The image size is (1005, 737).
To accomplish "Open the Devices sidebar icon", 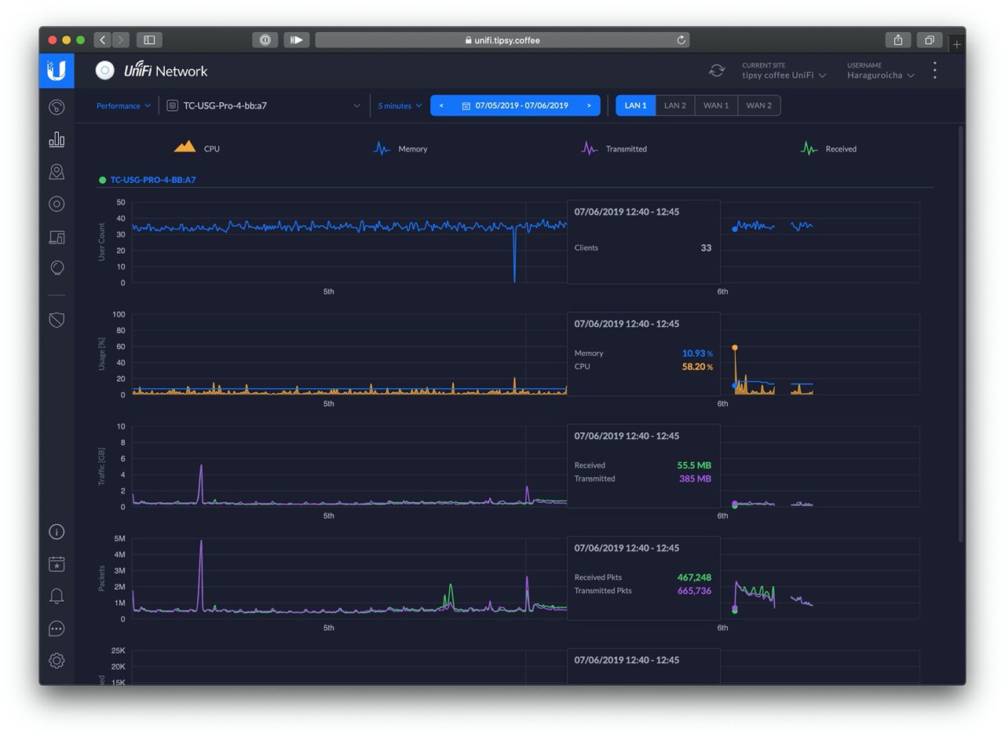I will [x=57, y=203].
